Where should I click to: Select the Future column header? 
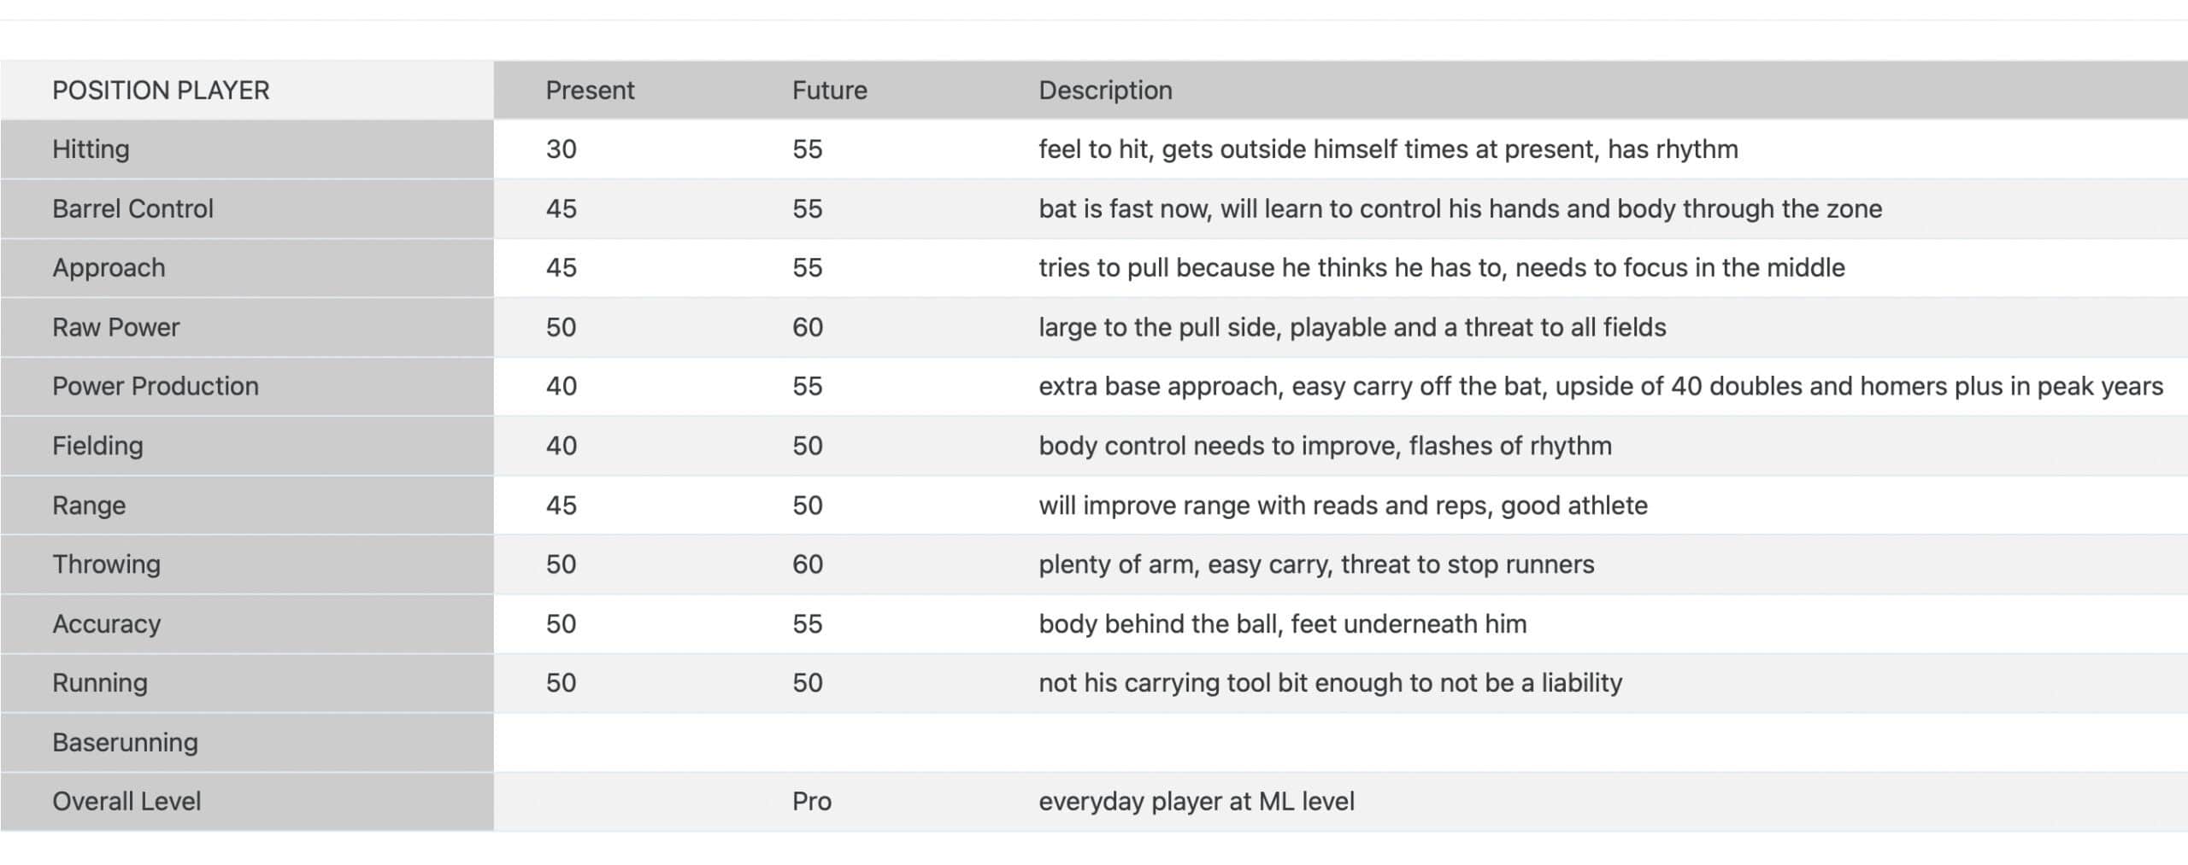(x=829, y=91)
